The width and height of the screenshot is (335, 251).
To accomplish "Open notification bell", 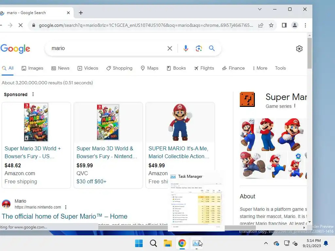I will point(326,243).
